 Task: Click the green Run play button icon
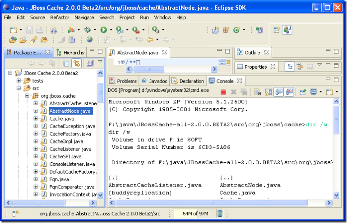[x=104, y=30]
